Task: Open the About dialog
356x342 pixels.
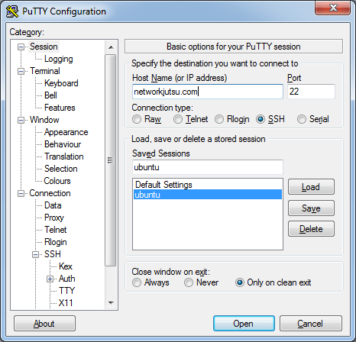Action: click(x=44, y=324)
